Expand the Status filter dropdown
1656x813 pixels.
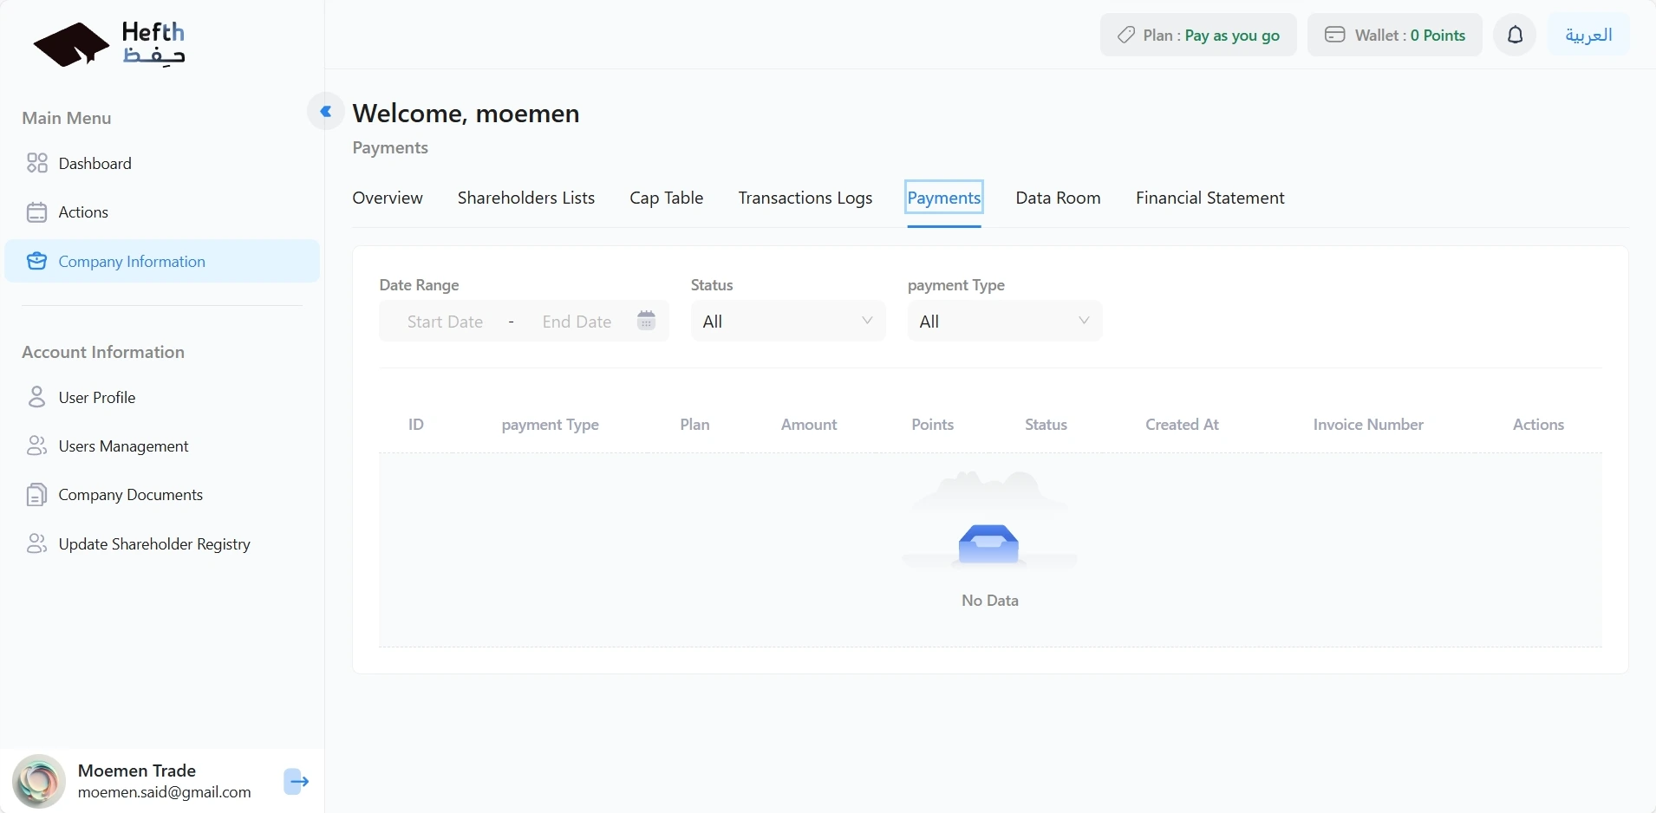[787, 322]
